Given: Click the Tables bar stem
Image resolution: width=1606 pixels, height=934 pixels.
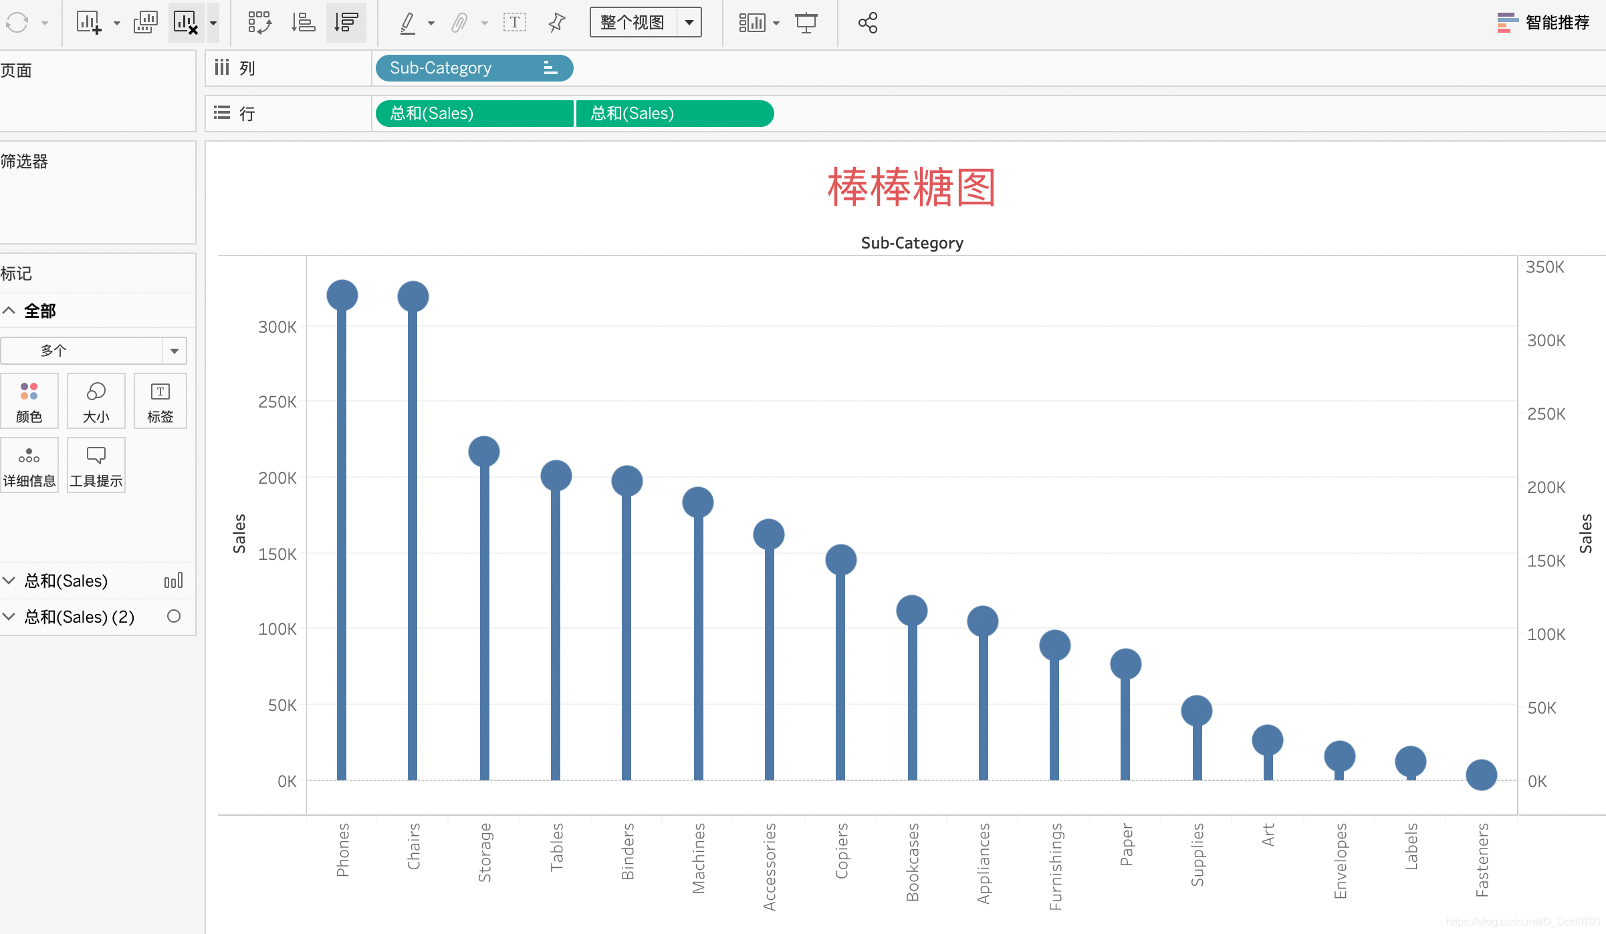Looking at the screenshot, I should pyautogui.click(x=555, y=635).
